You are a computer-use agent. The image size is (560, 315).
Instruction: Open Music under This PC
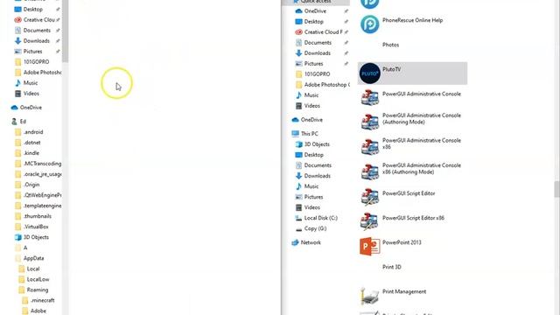311,186
